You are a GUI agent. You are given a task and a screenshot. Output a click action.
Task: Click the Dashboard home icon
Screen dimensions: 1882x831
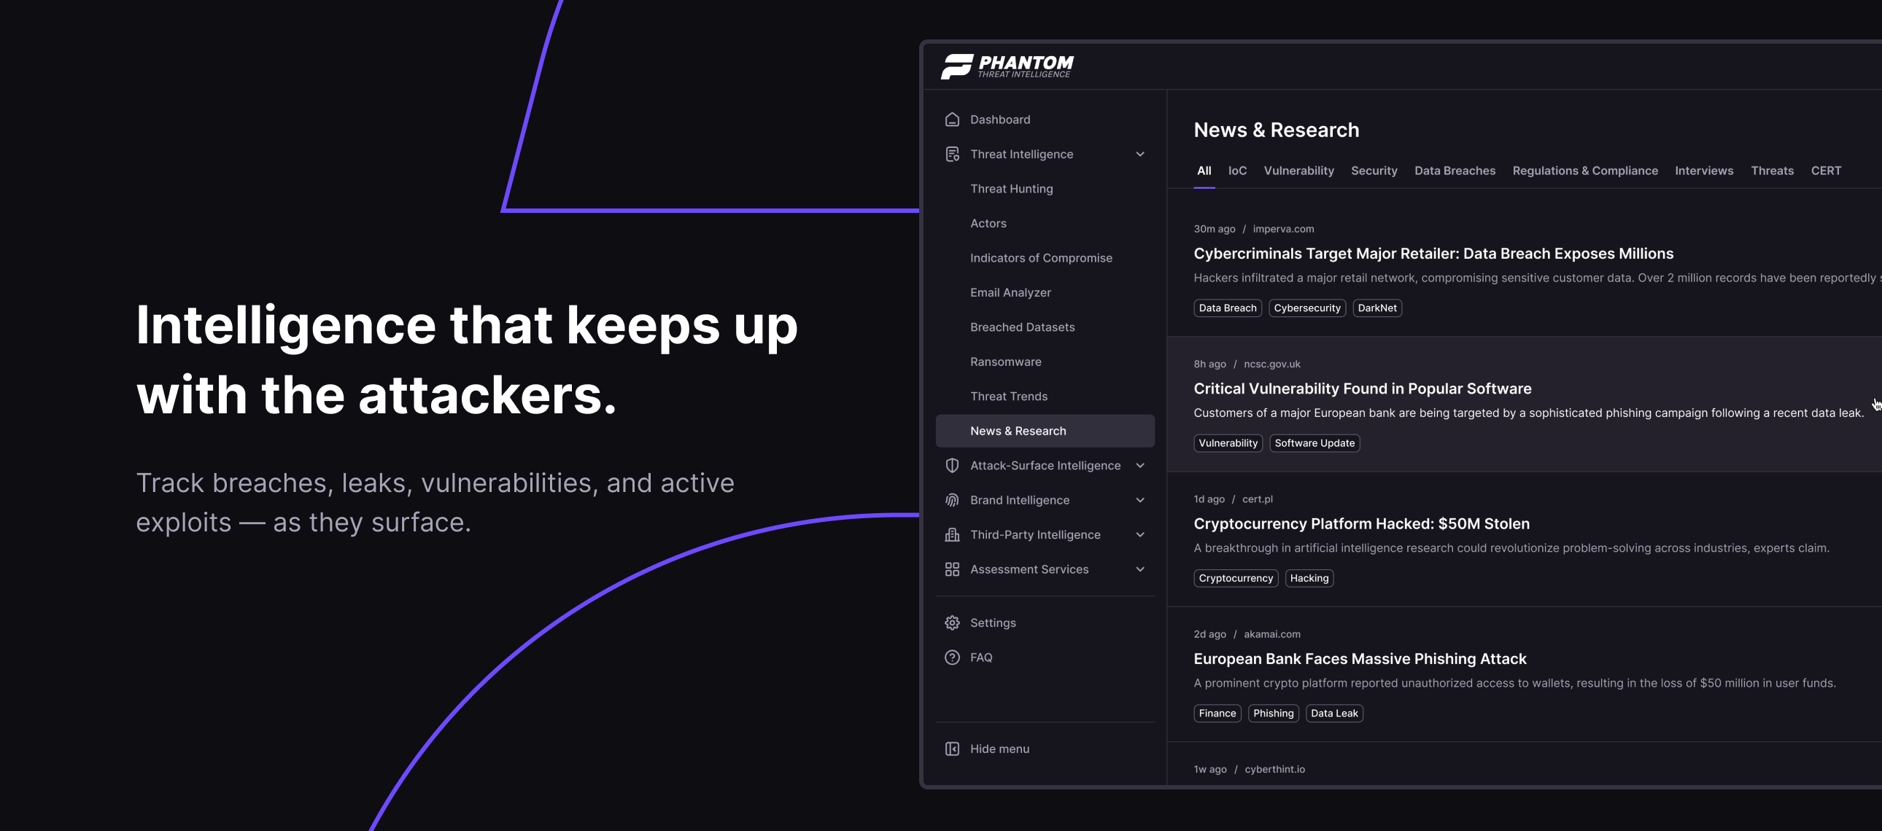click(952, 120)
